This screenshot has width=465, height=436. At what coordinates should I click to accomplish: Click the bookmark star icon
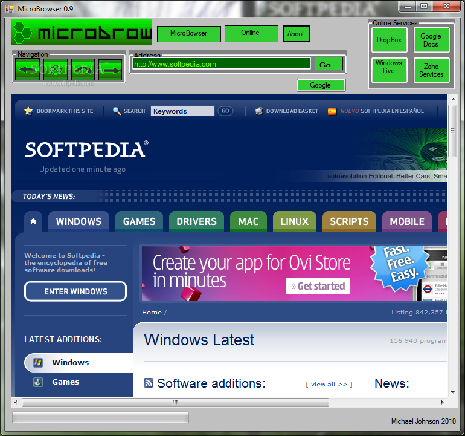pyautogui.click(x=28, y=111)
